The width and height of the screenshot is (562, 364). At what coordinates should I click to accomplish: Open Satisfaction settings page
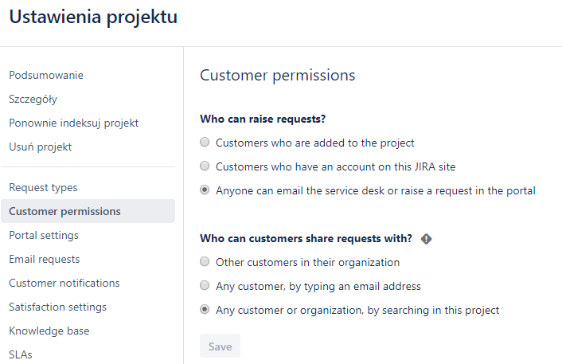pos(57,307)
